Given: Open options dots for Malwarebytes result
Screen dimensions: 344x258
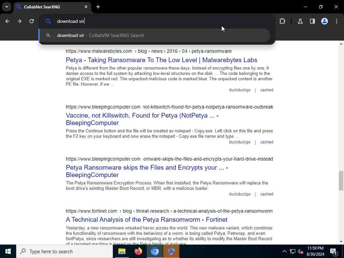Looking at the screenshot, I should 255,90.
